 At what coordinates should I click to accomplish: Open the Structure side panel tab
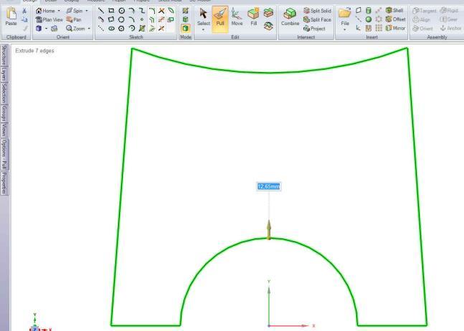coord(4,55)
